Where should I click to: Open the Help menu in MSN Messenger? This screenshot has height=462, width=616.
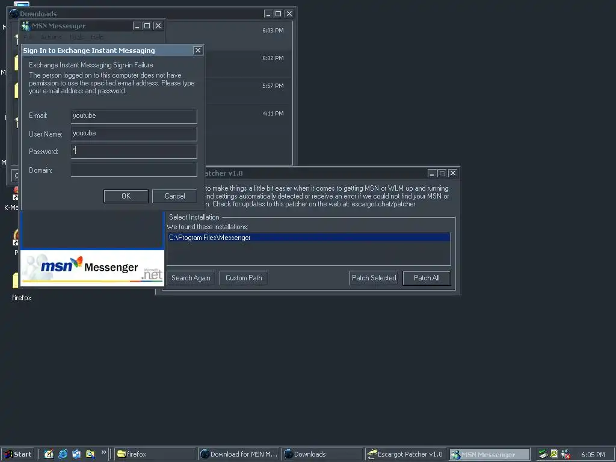(x=97, y=37)
